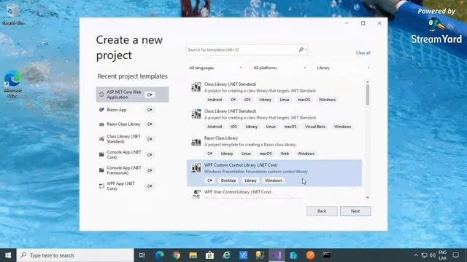
Task: Click the WPF App (.NET Core) template icon
Action: point(101,186)
